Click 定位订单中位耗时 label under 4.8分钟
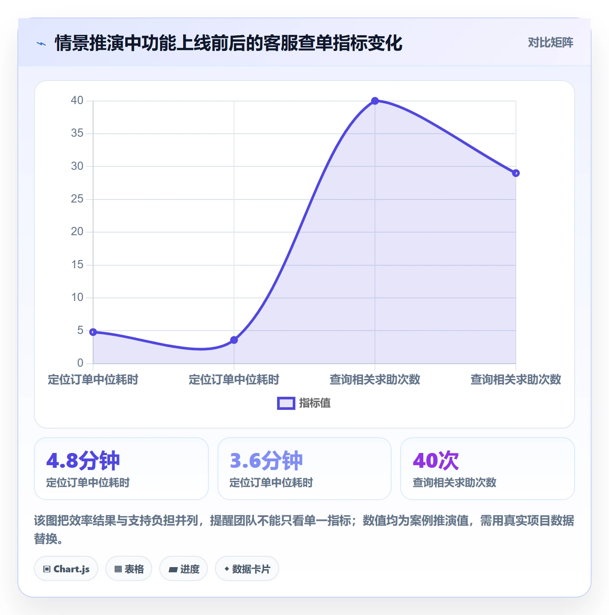The height and width of the screenshot is (615, 609). 88,483
